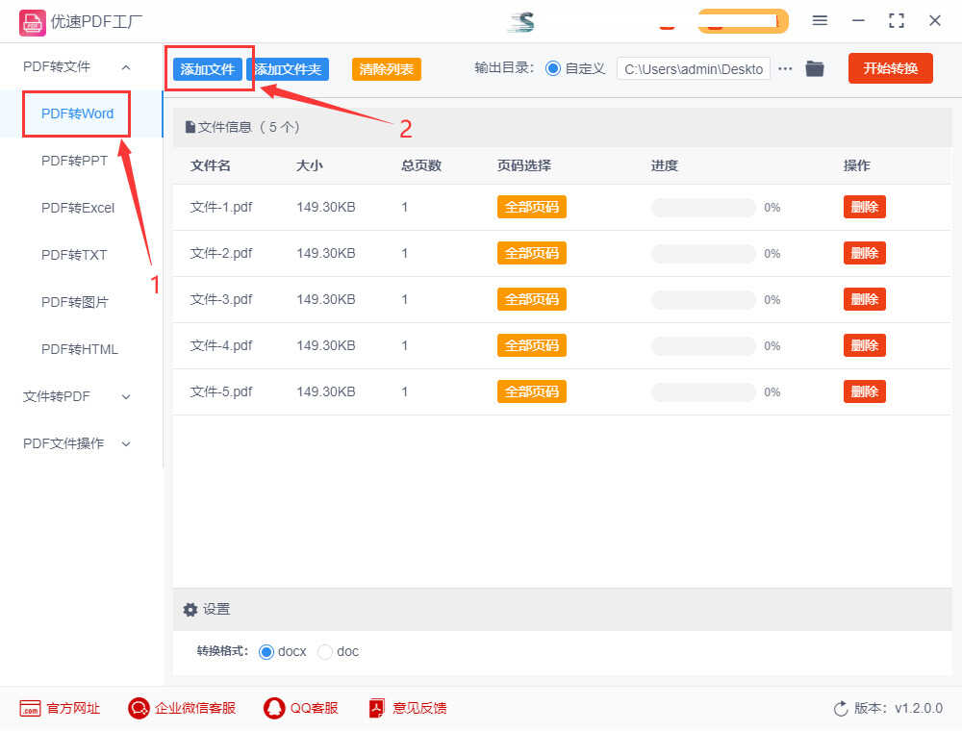Choose 全部页码 for 文件-3.pdf
Image resolution: width=962 pixels, height=731 pixels.
click(531, 299)
